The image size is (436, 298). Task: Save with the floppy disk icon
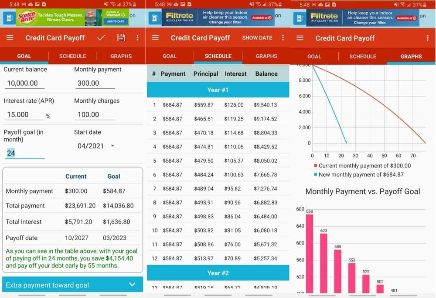[121, 37]
